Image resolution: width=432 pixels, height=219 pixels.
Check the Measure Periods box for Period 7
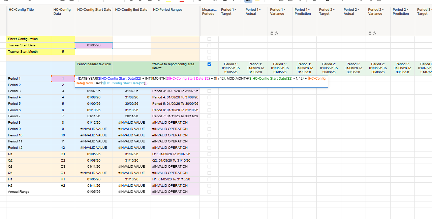[209, 116]
